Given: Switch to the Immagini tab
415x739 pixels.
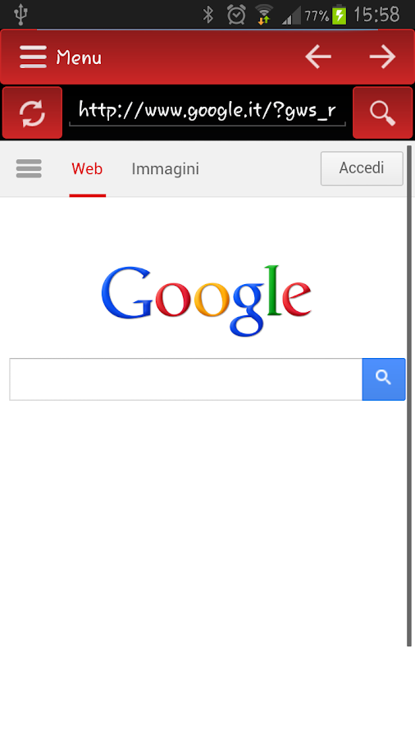Looking at the screenshot, I should pyautogui.click(x=165, y=168).
